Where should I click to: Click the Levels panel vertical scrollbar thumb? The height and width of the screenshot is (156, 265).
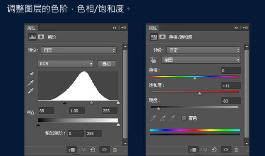coord(125,94)
